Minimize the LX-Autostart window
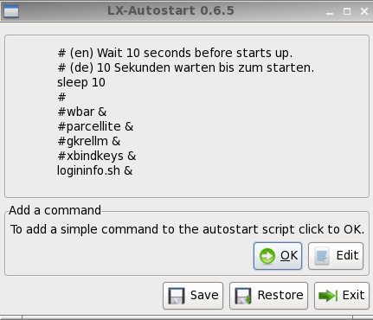Viewport: 373px width, 320px height. tap(330, 11)
